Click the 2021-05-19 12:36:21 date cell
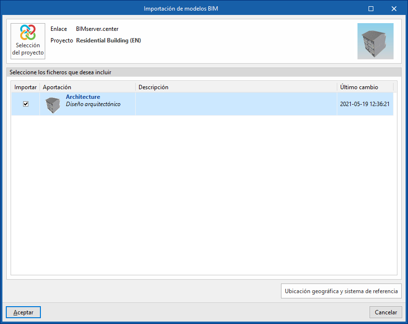 [x=365, y=104]
